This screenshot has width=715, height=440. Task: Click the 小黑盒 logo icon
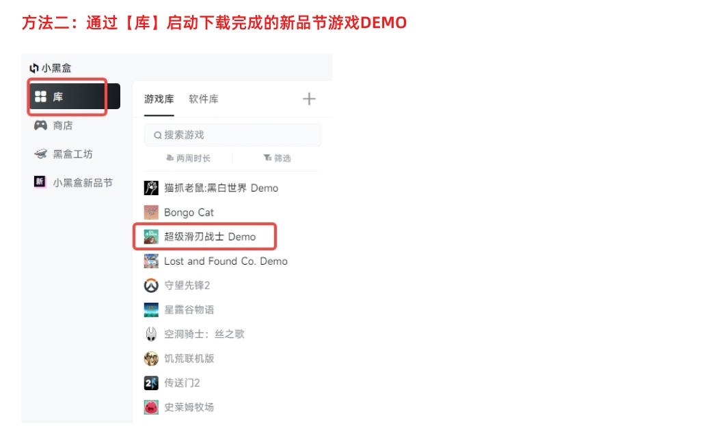click(x=33, y=68)
